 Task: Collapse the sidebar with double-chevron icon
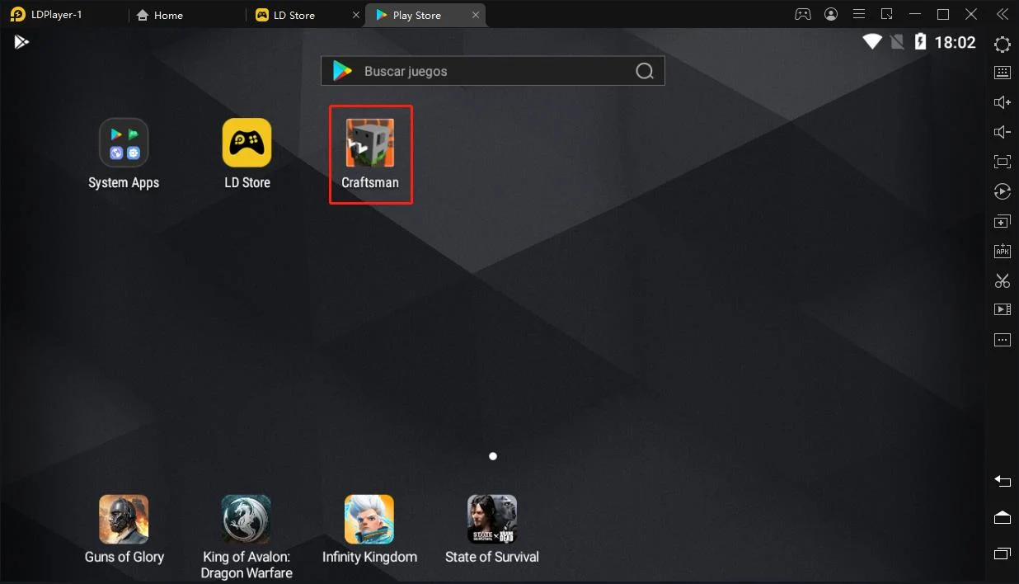tap(1003, 14)
